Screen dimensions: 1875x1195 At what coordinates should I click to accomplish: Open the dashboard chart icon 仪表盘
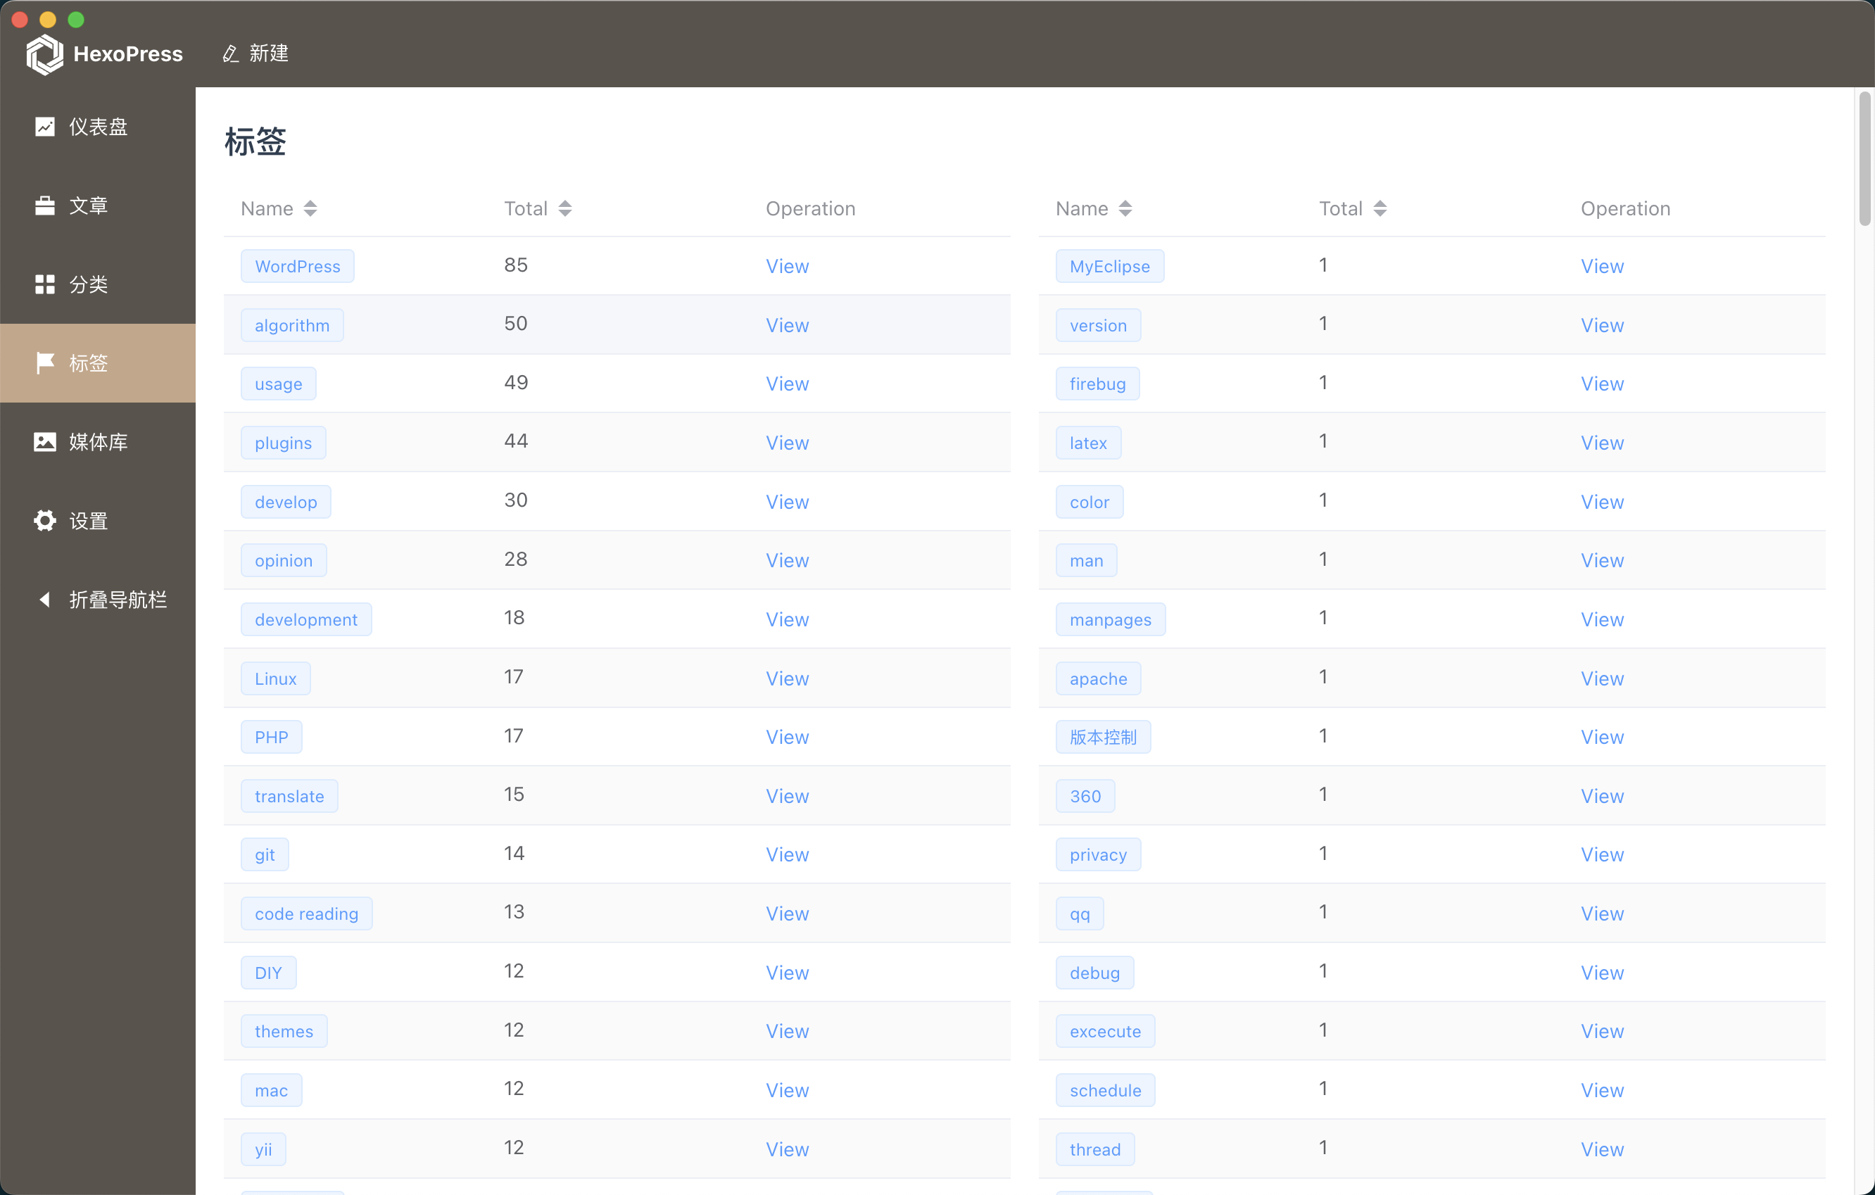pos(45,127)
